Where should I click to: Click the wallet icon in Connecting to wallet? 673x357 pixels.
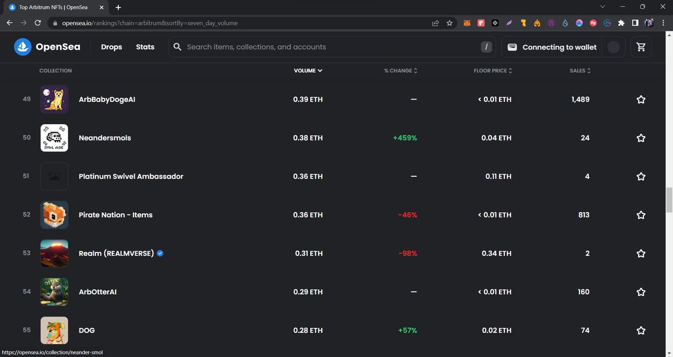coord(512,48)
